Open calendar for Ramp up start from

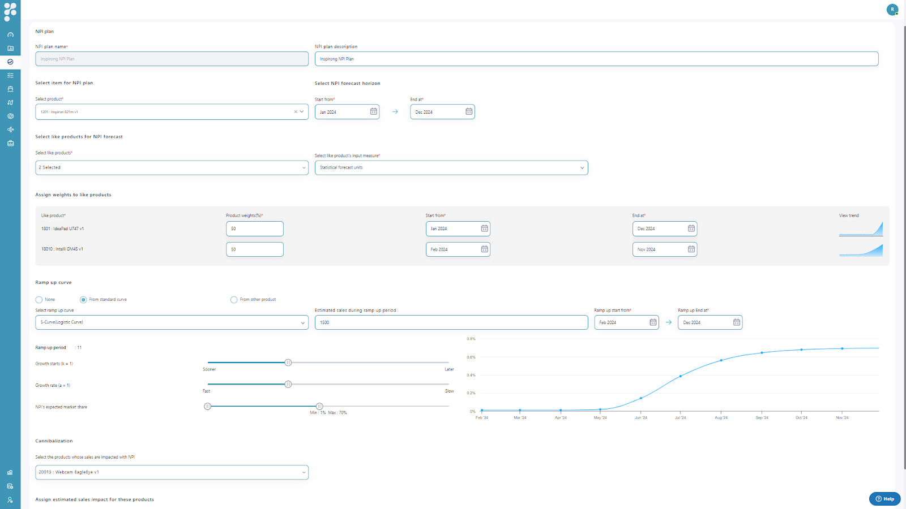[653, 322]
